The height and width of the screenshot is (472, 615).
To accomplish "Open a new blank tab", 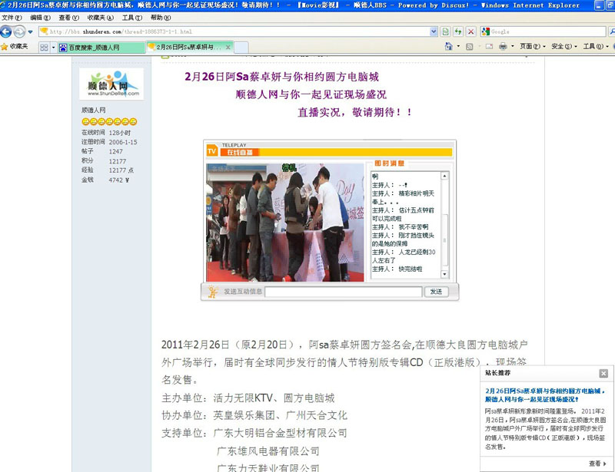I will (241, 48).
